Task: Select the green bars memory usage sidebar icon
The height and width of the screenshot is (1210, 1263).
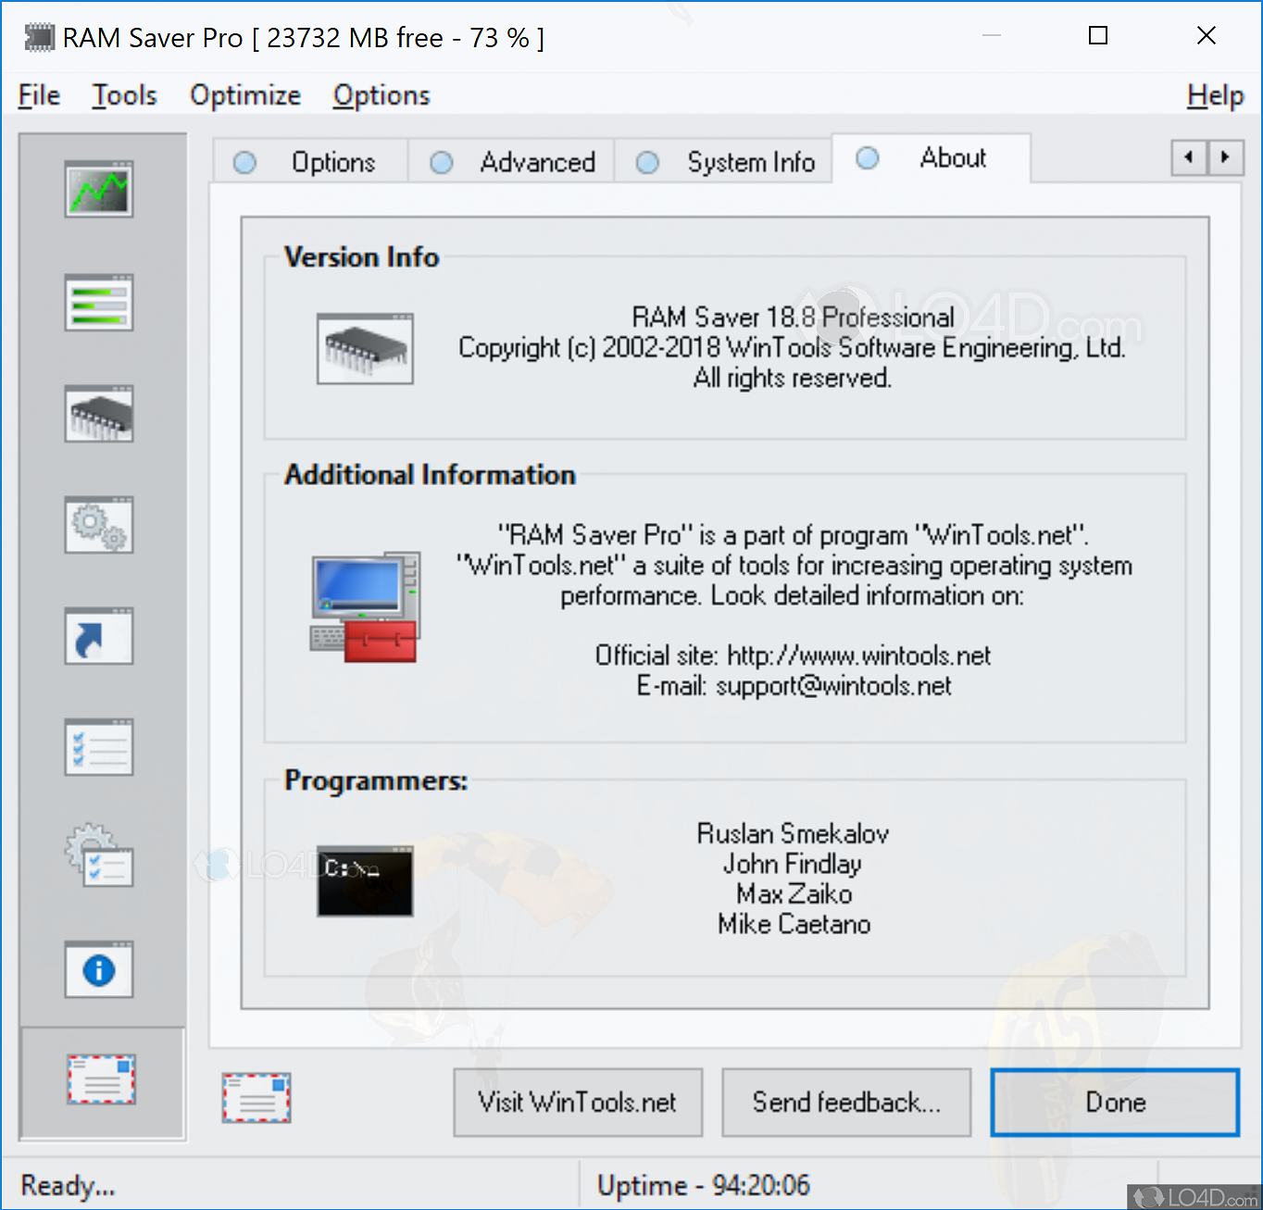Action: pyautogui.click(x=99, y=303)
